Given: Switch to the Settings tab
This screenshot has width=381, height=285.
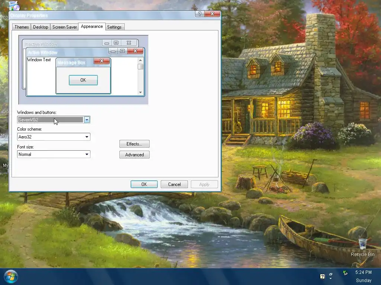Looking at the screenshot, I should 114,27.
